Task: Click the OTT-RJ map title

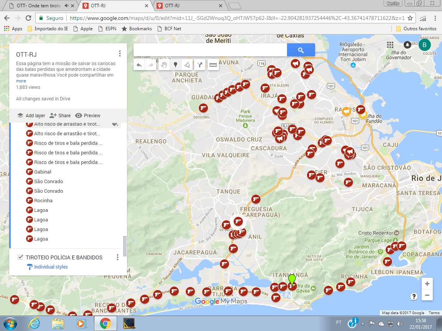Action: (26, 54)
